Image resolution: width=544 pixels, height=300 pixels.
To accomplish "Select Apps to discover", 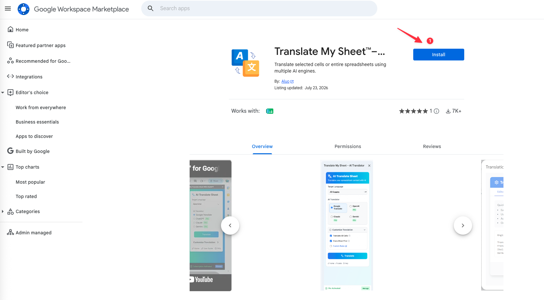I will pos(34,136).
